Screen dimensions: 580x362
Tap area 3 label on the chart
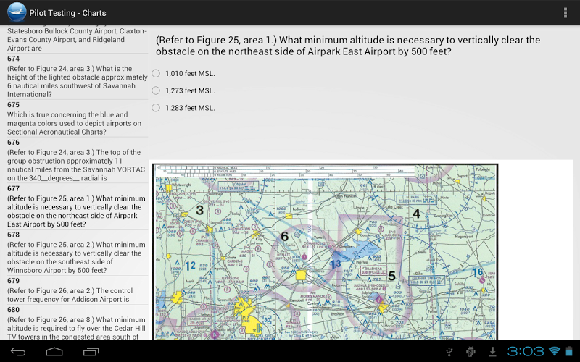200,210
